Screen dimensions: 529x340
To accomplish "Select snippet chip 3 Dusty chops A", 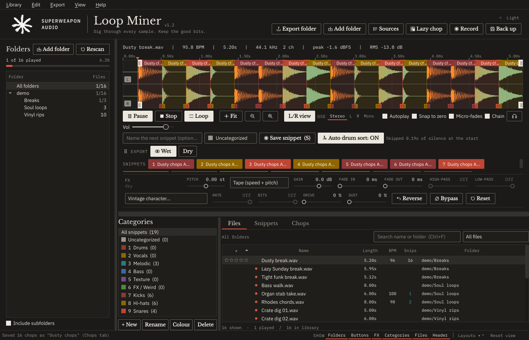I will point(268,164).
